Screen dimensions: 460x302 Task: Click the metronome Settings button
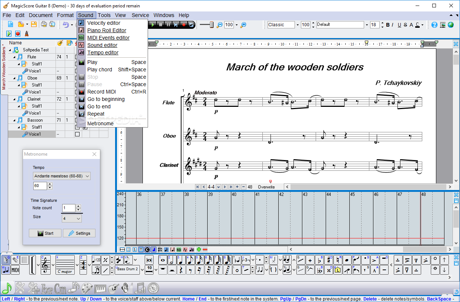pyautogui.click(x=79, y=233)
